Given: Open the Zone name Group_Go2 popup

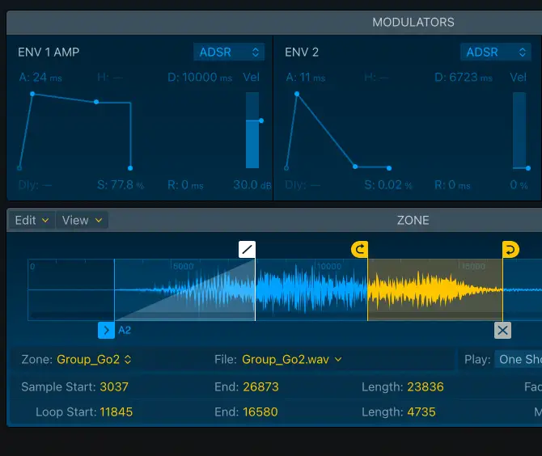Looking at the screenshot, I should (94, 360).
